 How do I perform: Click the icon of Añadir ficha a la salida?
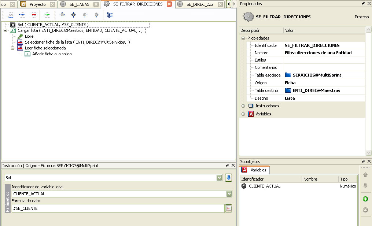[27, 54]
